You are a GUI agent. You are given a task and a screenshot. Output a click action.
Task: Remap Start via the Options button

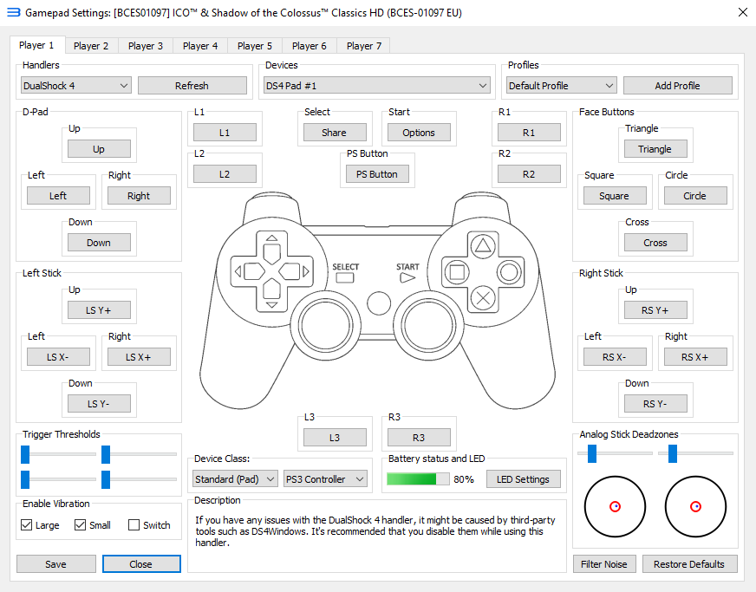click(419, 133)
